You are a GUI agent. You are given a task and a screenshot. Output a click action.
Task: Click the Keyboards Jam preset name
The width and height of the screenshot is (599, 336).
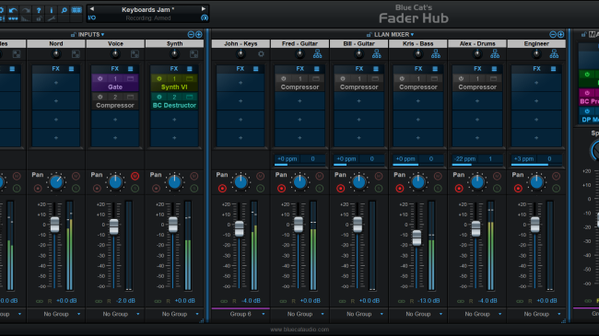click(147, 9)
